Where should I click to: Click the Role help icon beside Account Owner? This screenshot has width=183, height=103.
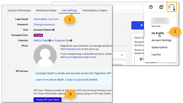tap(53, 30)
